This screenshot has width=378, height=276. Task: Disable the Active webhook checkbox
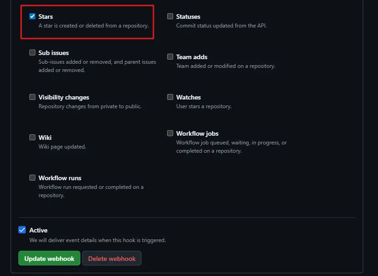22,230
